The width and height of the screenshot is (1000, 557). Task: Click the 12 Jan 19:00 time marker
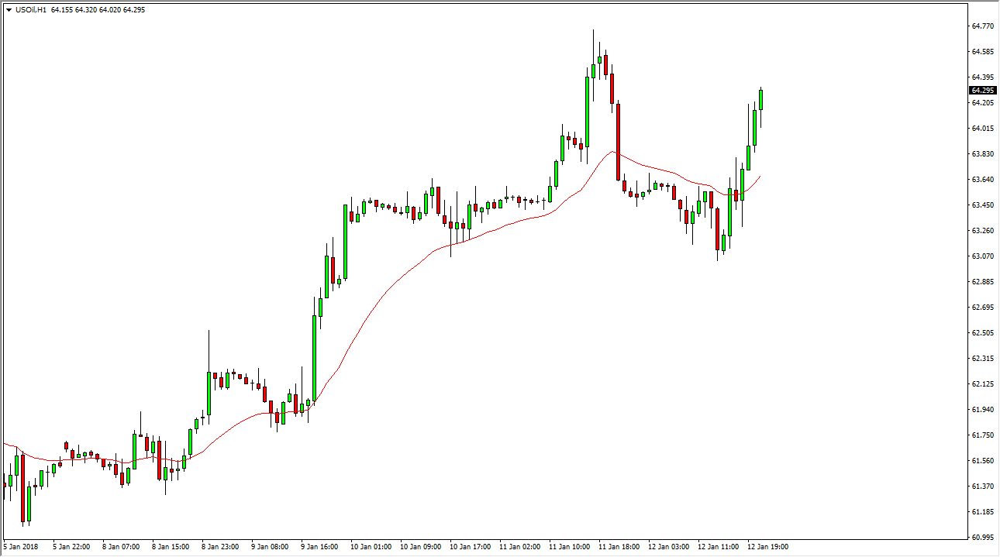[x=768, y=547]
